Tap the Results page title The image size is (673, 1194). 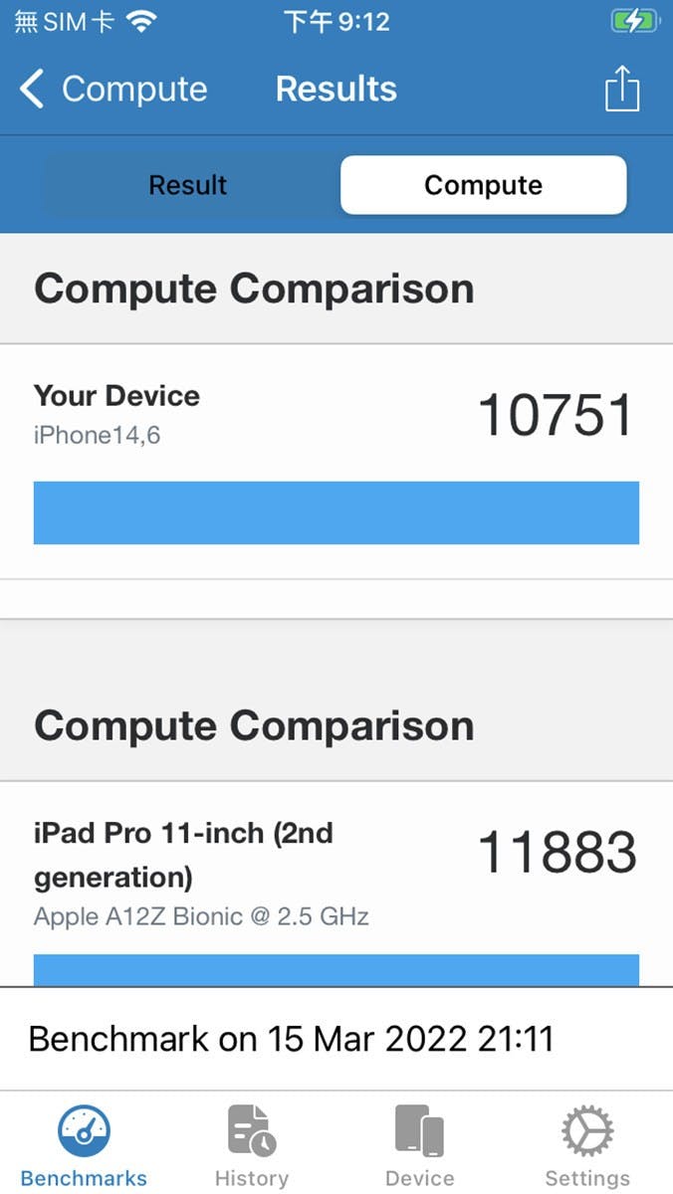coord(336,89)
